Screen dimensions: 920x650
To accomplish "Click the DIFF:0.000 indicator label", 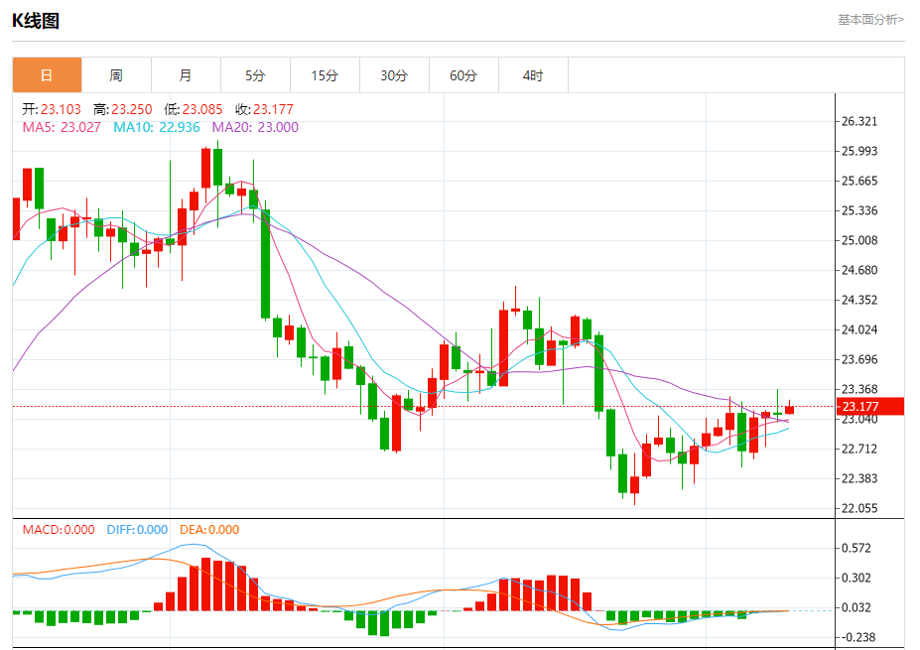I will [x=137, y=530].
